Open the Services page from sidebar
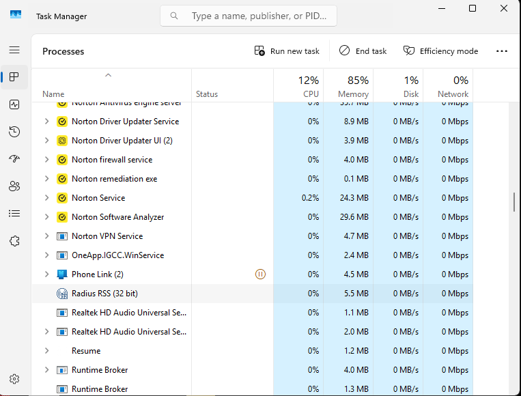 click(14, 241)
